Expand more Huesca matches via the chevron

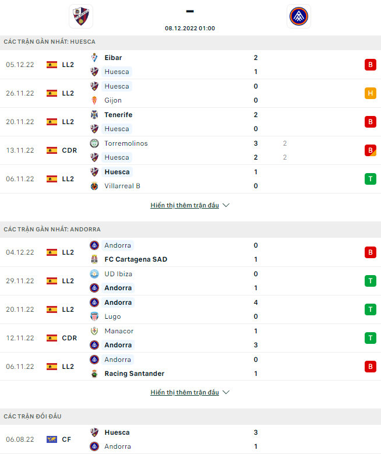pos(226,205)
